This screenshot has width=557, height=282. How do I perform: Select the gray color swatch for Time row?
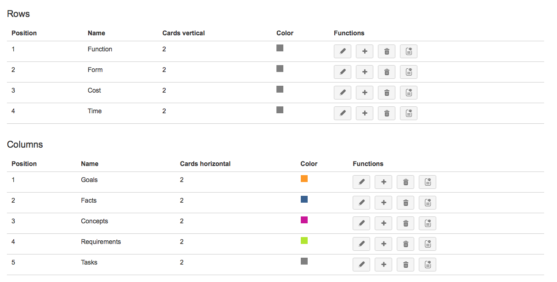280,110
